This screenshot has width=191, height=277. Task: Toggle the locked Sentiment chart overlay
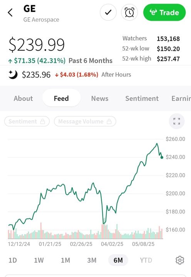click(x=27, y=121)
